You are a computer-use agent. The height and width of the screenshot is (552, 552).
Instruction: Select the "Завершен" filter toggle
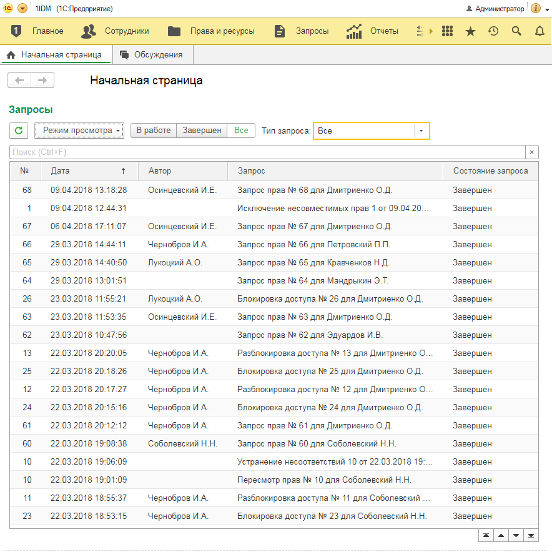[x=202, y=131]
